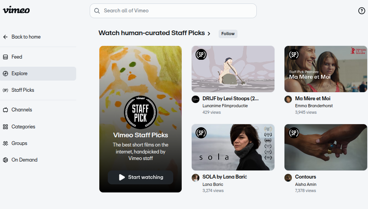
Task: Click the Channels TV icon
Action: (5, 110)
